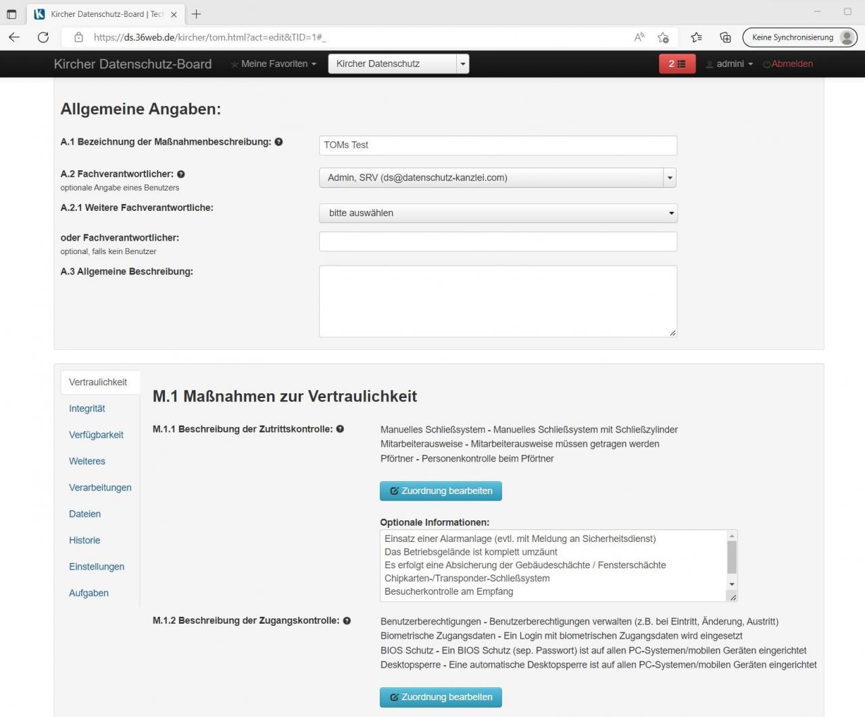Click 'Besucherkontrolle am Empfang' line
This screenshot has width=865, height=717.
449,591
